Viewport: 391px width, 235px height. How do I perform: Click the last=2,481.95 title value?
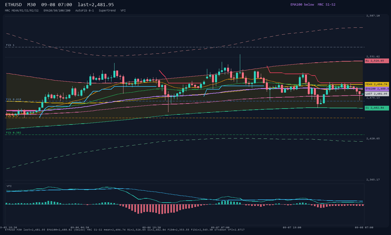[96, 5]
